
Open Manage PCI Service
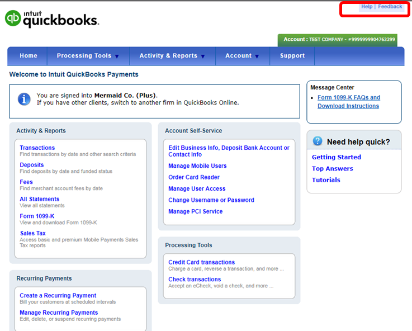click(x=196, y=211)
